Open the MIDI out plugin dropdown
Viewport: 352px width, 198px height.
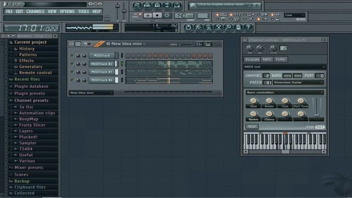click(285, 67)
